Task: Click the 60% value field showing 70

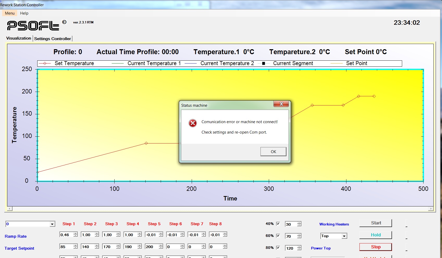Action: coord(291,236)
